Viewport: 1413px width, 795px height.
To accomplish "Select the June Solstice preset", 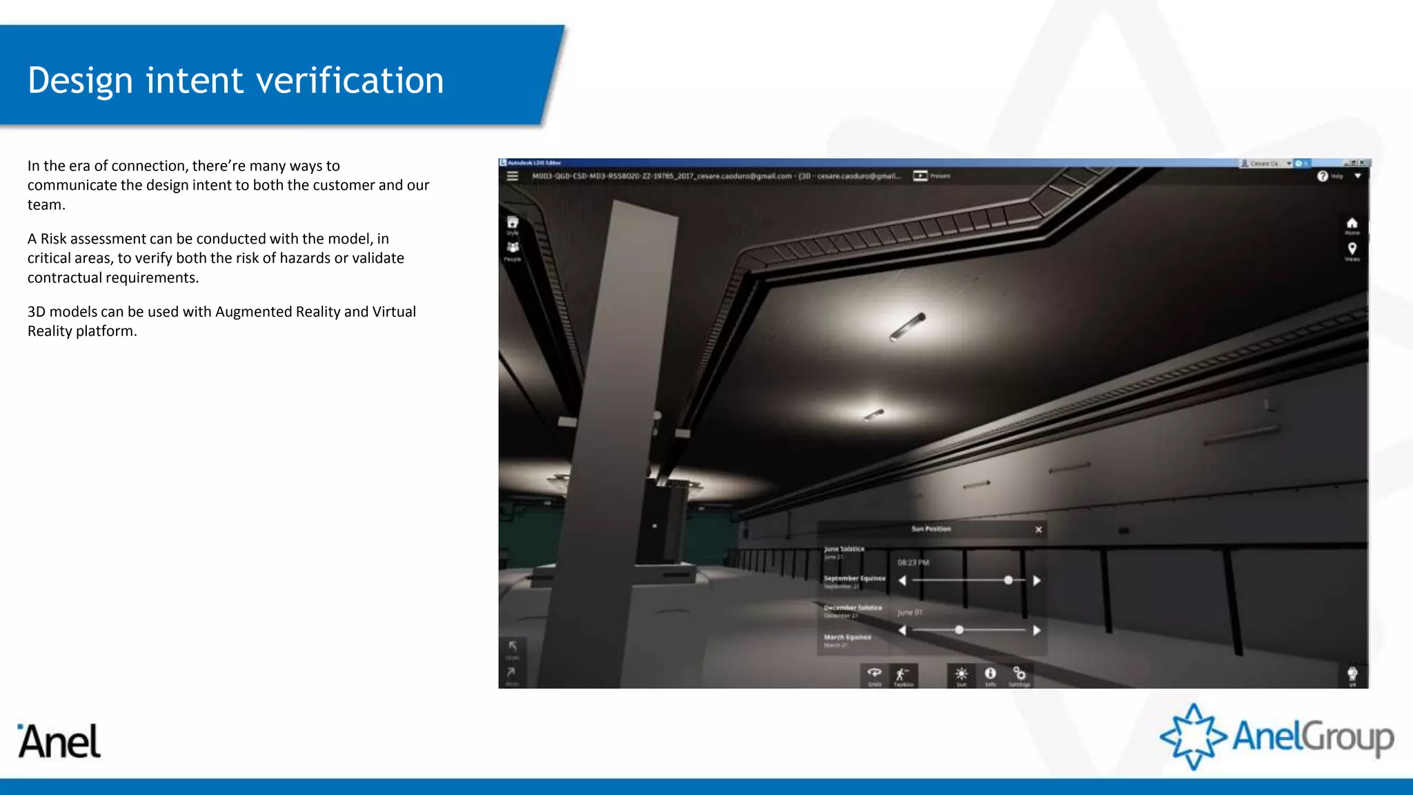I will click(x=844, y=552).
